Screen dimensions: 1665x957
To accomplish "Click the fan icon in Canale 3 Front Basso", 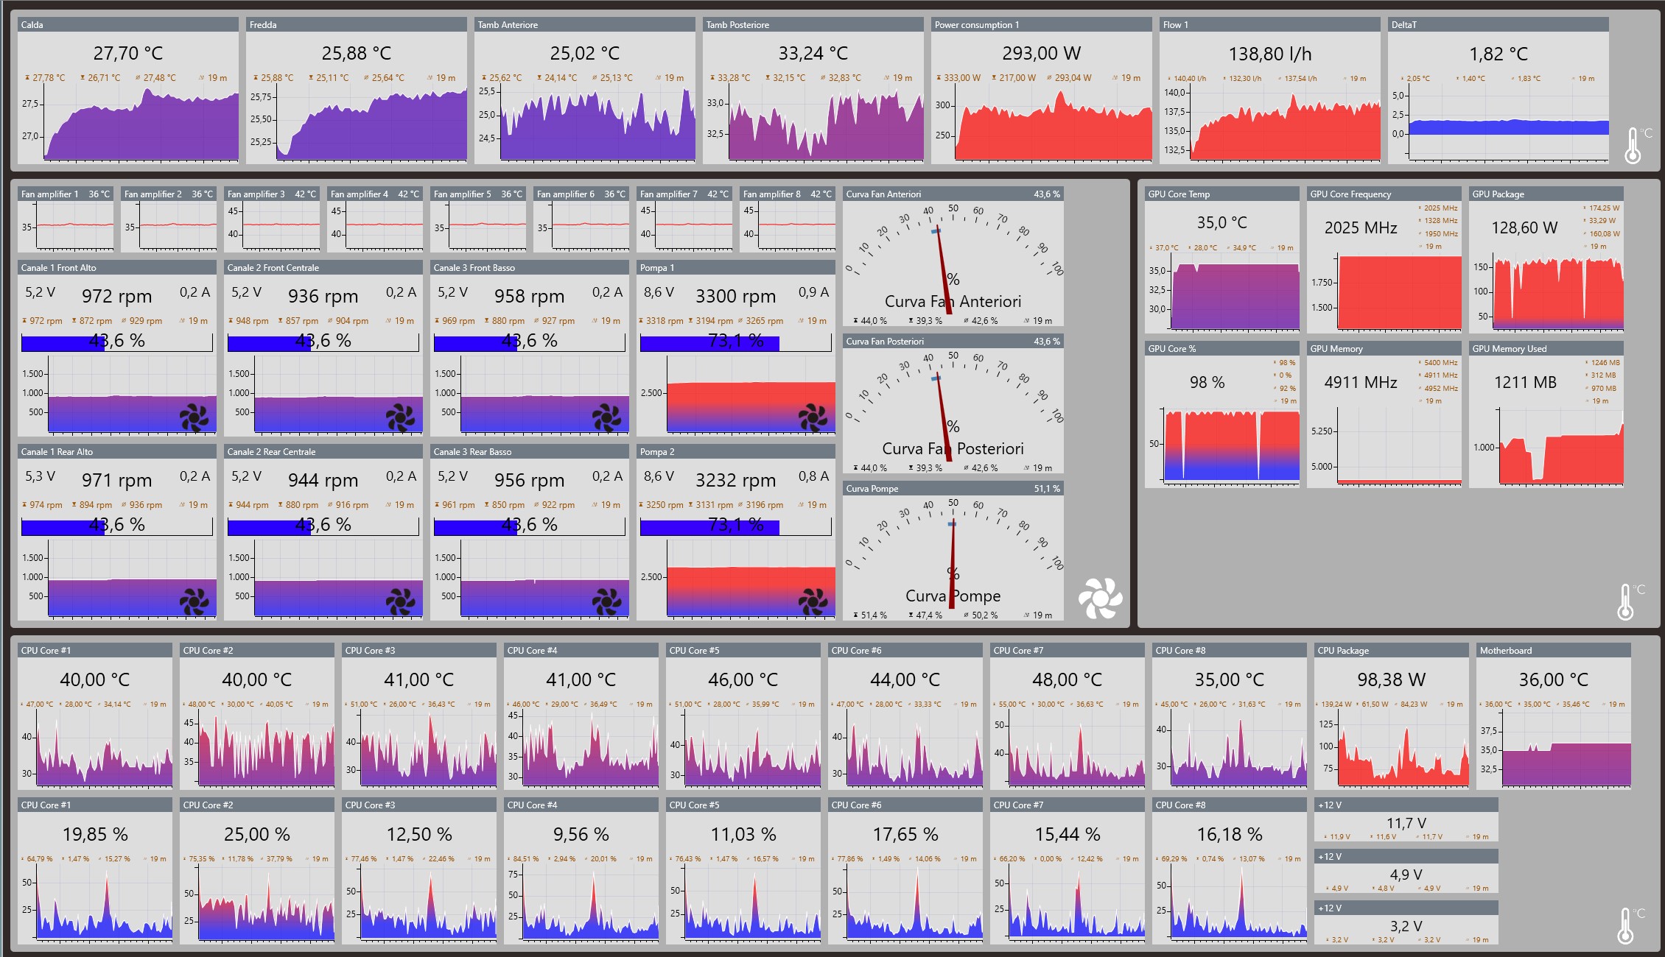I will 606,417.
